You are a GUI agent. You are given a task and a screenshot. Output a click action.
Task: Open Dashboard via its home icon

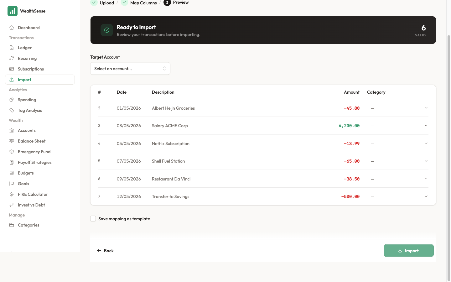point(12,28)
